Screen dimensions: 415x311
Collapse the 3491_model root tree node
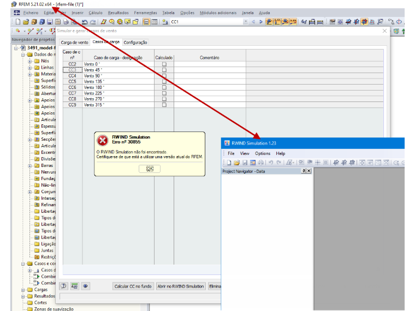click(16, 48)
